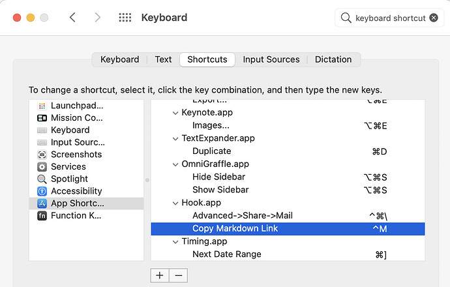Viewport: 450px width, 287px height.
Task: Click the ^M key combination
Action: 380,229
